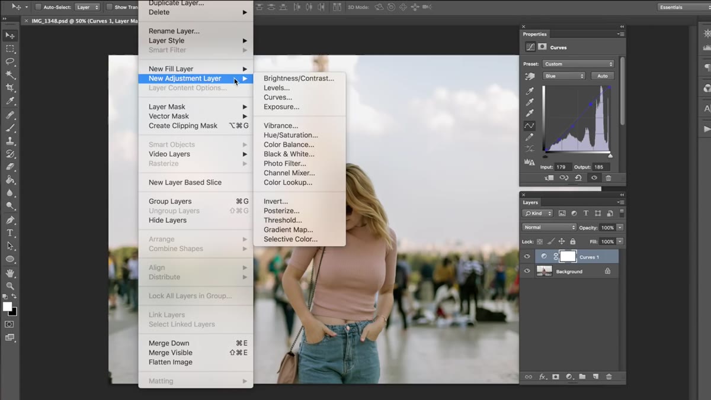Open the New Fill Layer menu entry
711x400 pixels.
tap(196, 69)
